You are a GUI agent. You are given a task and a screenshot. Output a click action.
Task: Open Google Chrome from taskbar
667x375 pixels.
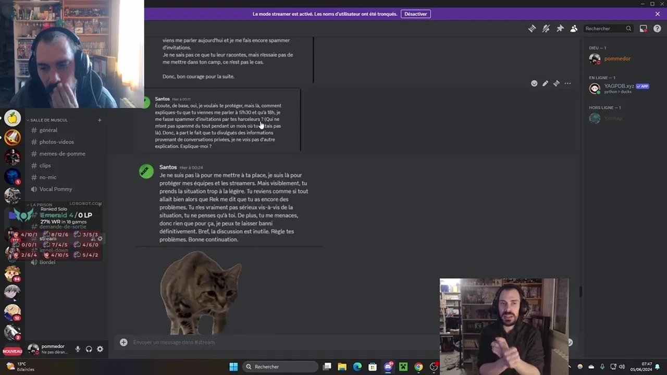pos(418,367)
